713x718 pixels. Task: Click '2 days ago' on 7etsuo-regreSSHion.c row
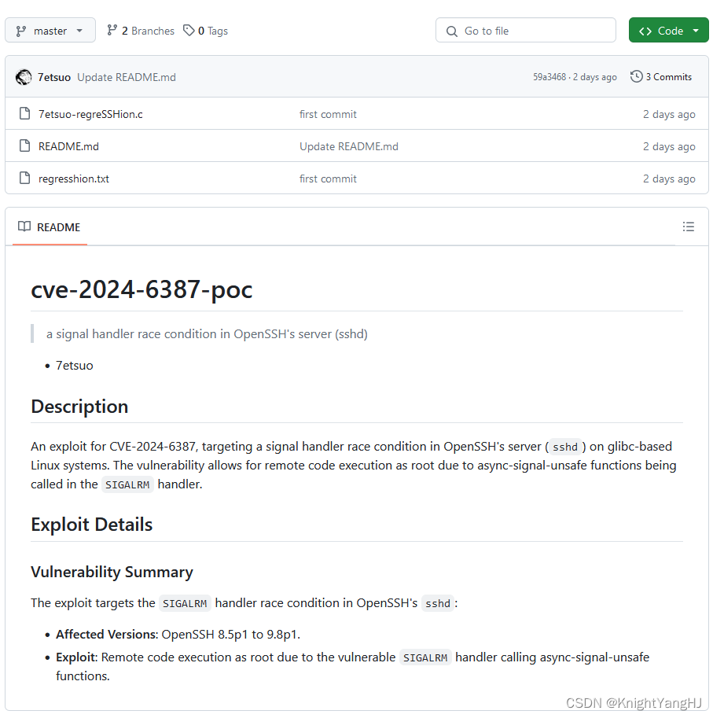pos(669,114)
